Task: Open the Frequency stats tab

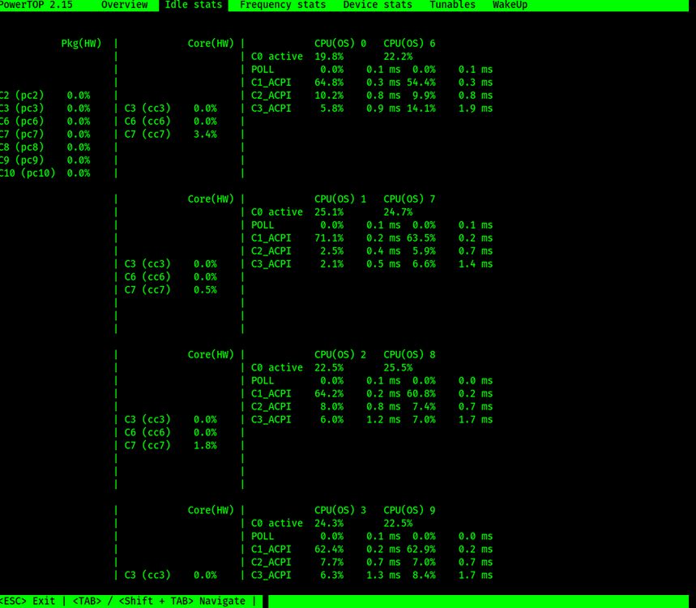Action: tap(283, 5)
